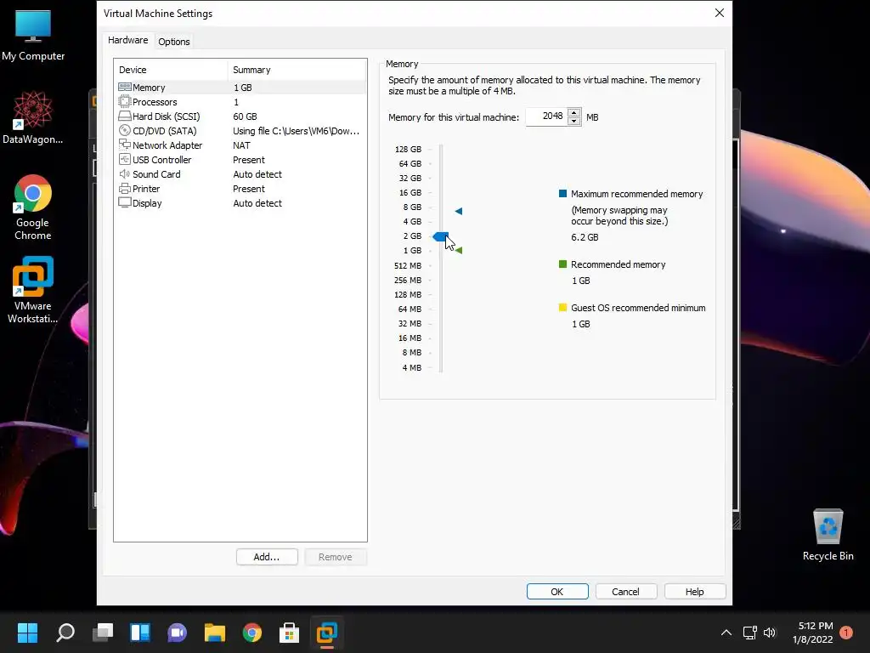Click the '8 GB' slider scale label
870x653 pixels.
click(x=412, y=207)
